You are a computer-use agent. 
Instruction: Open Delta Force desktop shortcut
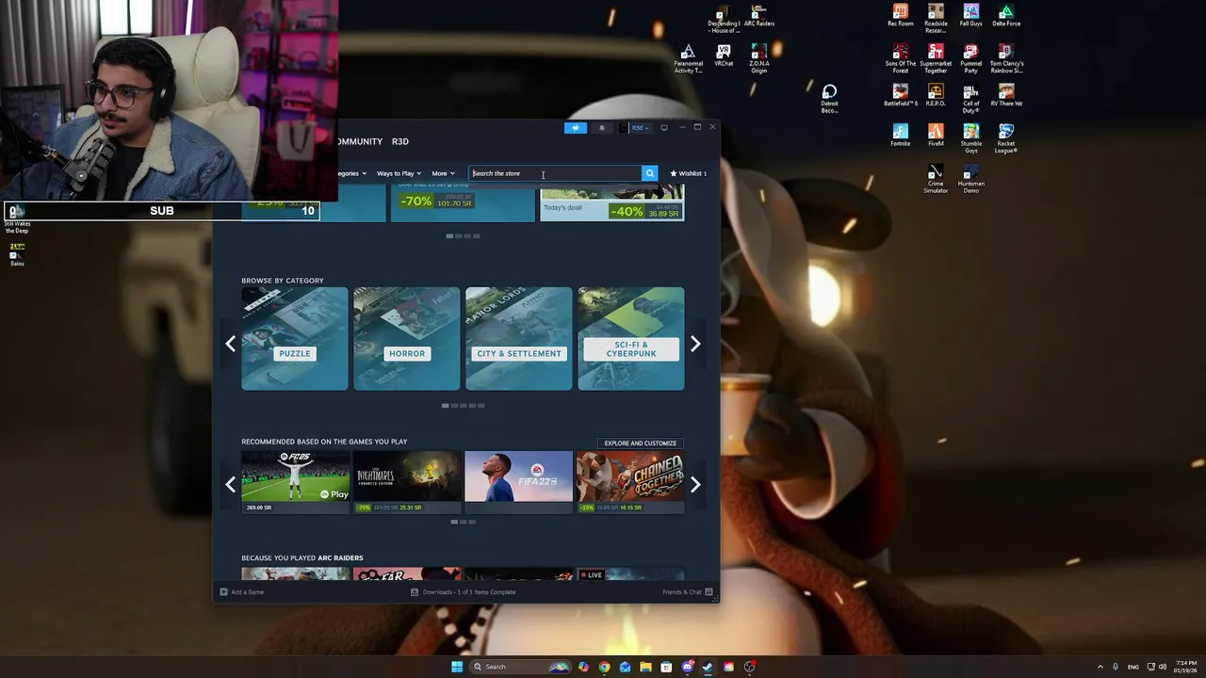[x=1006, y=16]
